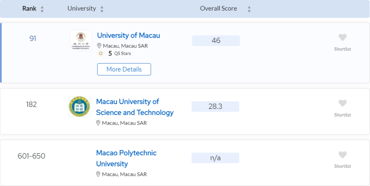Click Macau University of Science and Technology logo
This screenshot has width=370, height=186.
coord(79,106)
